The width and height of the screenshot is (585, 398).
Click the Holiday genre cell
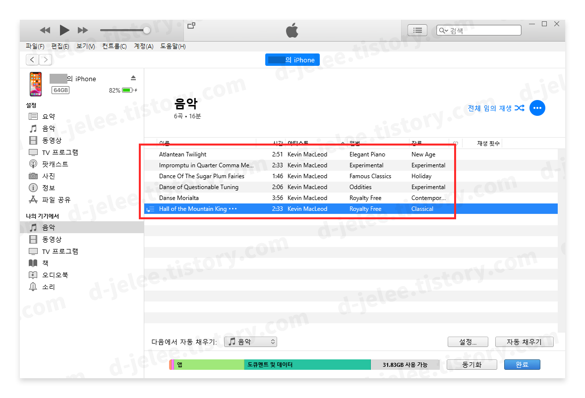421,176
